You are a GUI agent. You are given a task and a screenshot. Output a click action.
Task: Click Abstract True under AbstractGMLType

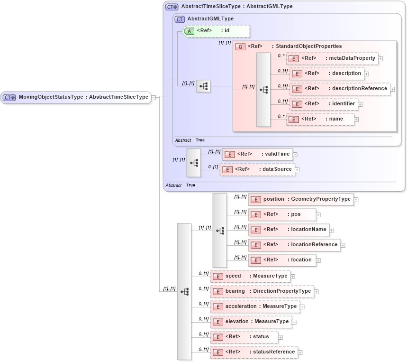190,140
